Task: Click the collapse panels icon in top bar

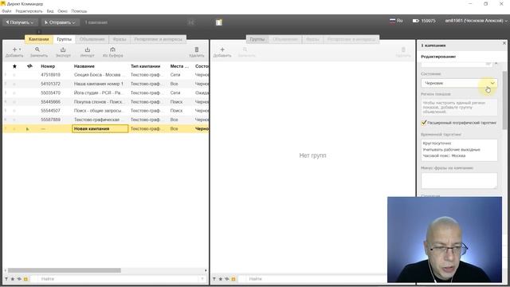Action: (190, 22)
